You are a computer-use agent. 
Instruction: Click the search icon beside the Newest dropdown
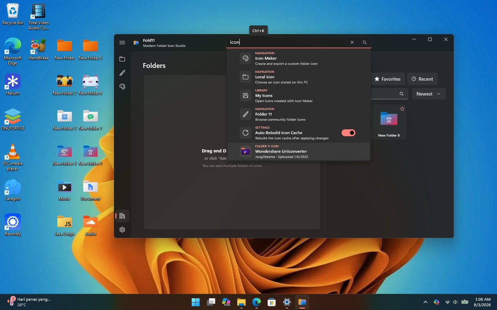coord(401,94)
